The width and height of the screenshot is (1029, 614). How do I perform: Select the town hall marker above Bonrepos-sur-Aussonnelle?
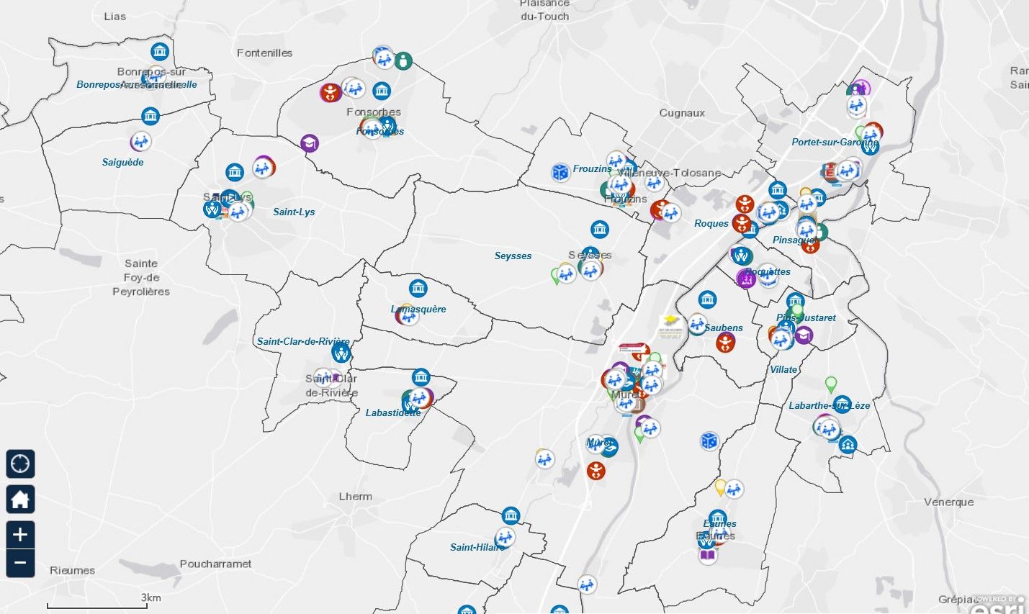pos(160,52)
